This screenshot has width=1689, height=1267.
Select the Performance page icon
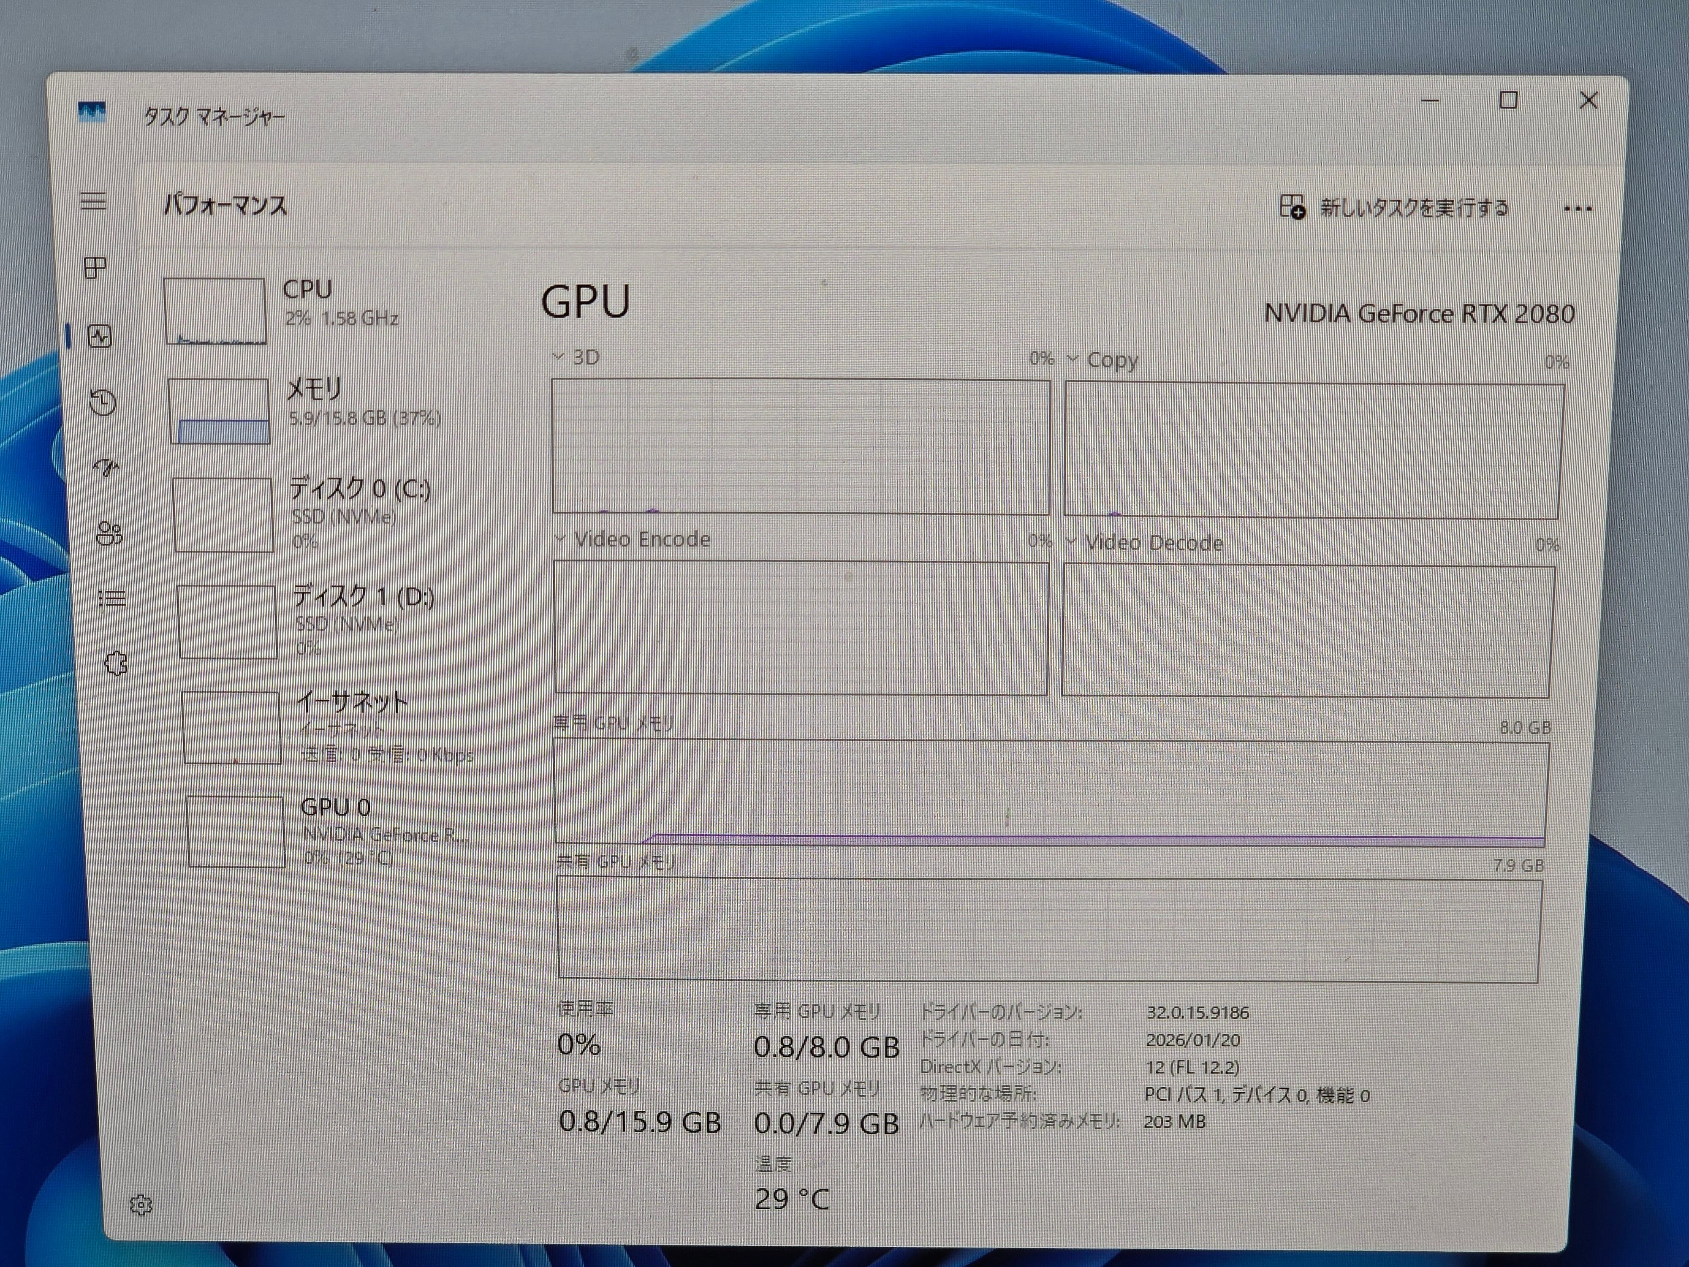click(x=100, y=336)
